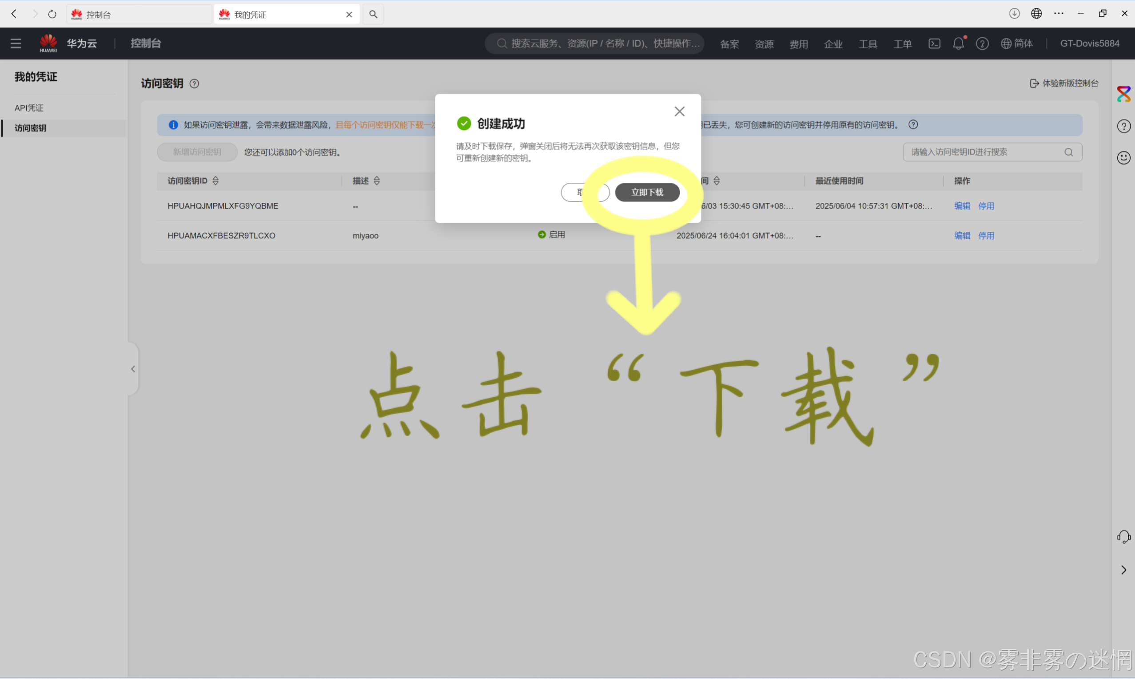Click the notification bell icon
Viewport: 1135px width, 679px height.
958,43
